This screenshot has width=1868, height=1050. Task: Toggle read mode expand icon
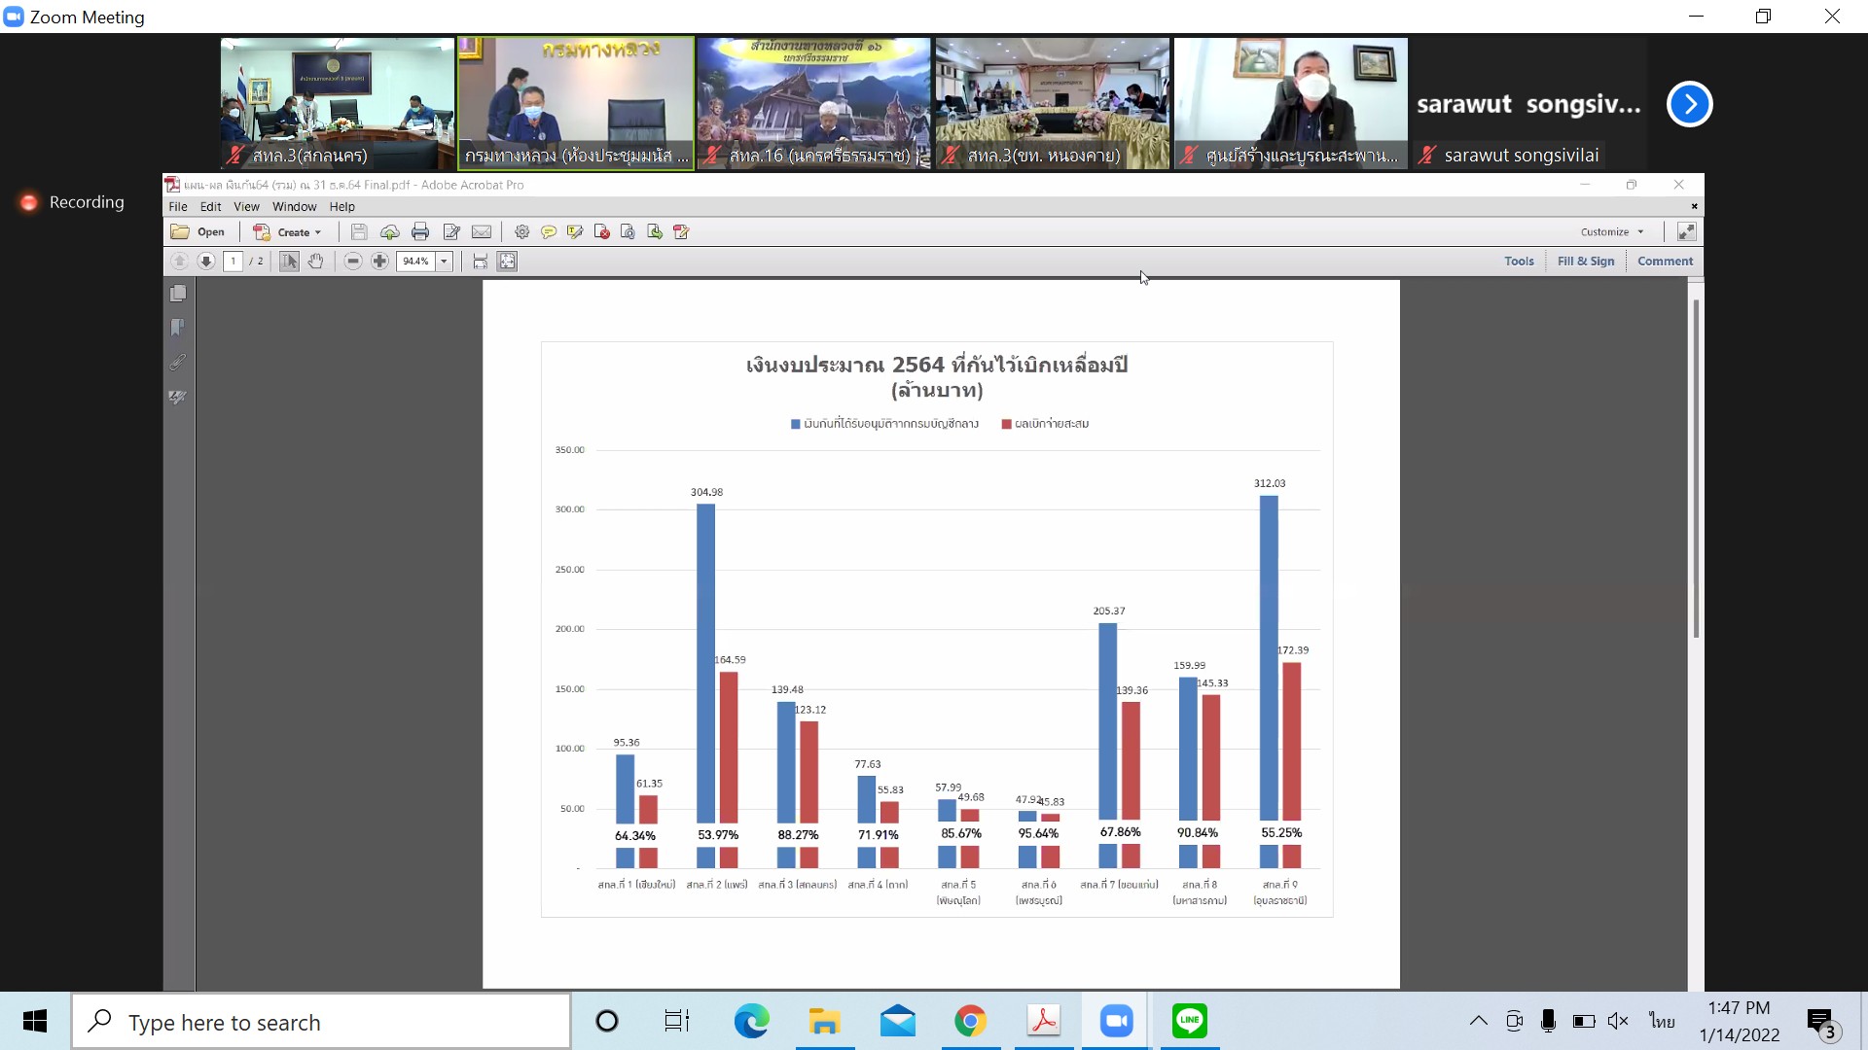(1686, 232)
